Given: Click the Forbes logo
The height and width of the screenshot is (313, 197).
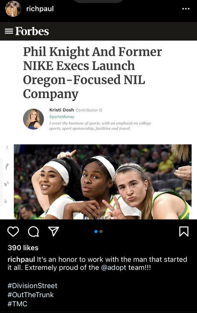Looking at the screenshot, I should (x=32, y=31).
